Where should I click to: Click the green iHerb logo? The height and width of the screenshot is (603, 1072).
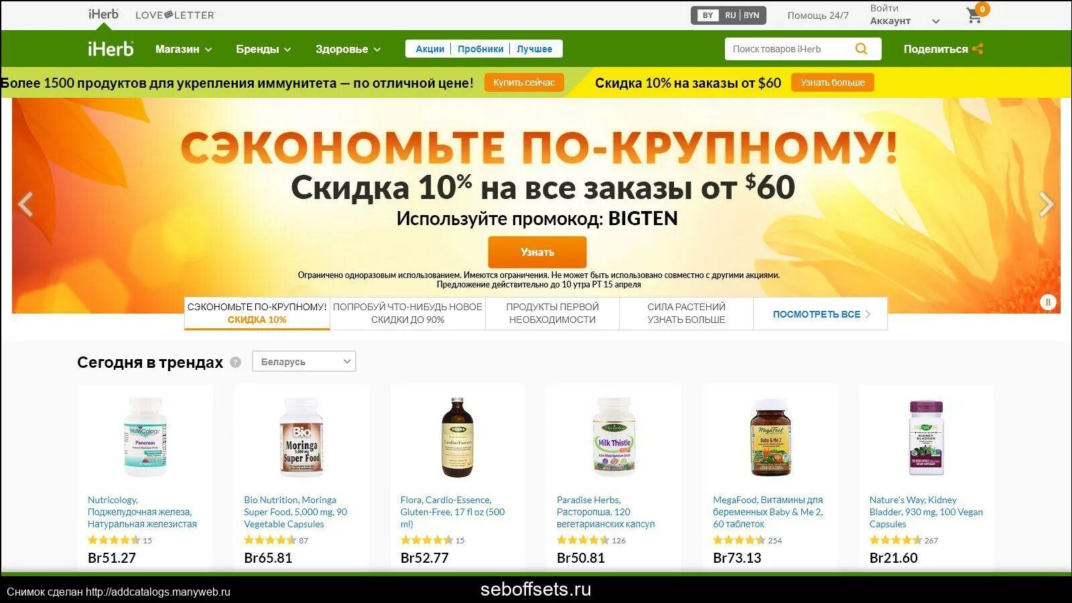coord(111,49)
